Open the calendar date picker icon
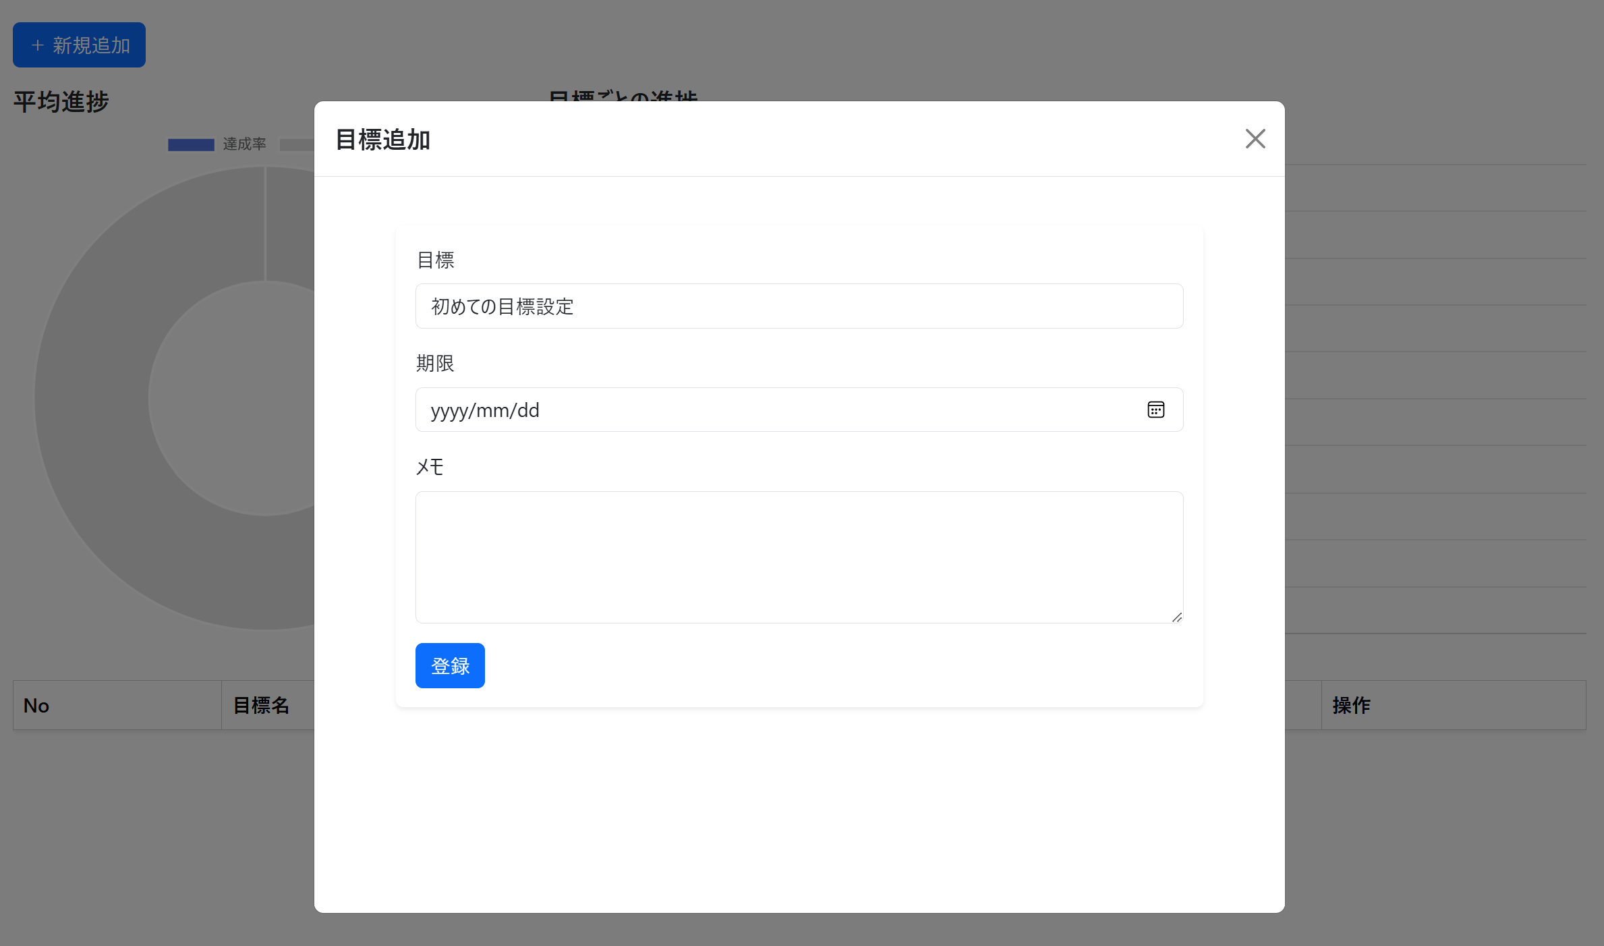This screenshot has width=1604, height=946. click(1156, 410)
